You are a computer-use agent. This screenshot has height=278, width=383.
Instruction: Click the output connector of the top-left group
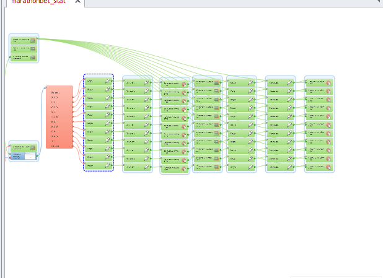(x=37, y=38)
